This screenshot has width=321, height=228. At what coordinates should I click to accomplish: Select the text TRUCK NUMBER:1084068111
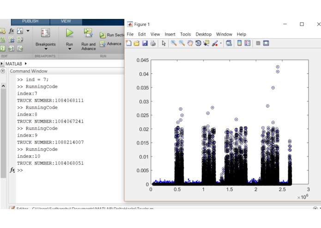click(x=50, y=101)
